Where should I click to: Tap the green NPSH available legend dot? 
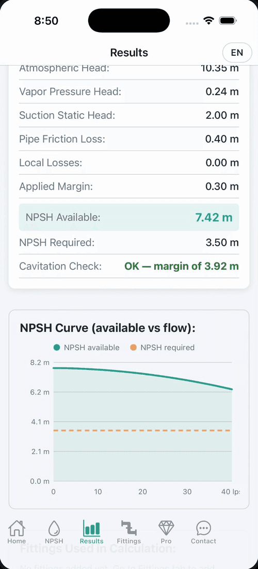[57, 348]
